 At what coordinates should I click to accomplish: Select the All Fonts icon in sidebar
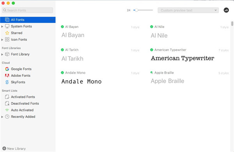[7, 20]
